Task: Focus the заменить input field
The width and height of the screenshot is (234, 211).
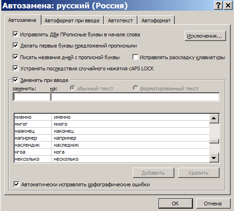Action: (x=31, y=97)
